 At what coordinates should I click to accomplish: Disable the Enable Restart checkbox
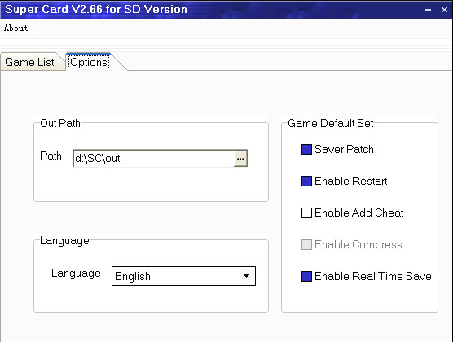[x=306, y=182]
